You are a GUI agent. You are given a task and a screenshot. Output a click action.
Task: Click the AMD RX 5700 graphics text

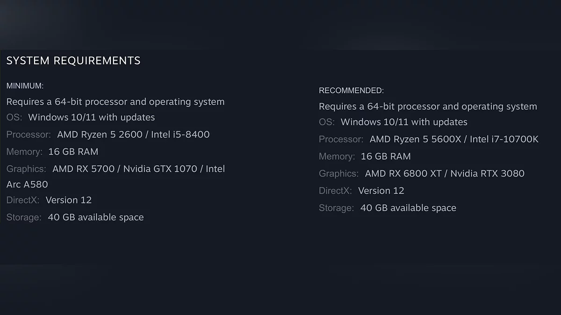(84, 169)
